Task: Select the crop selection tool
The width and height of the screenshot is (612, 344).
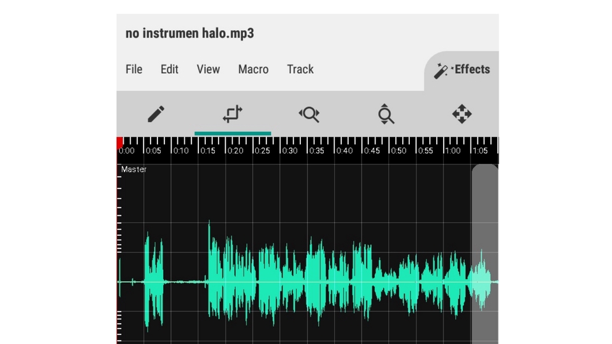Action: [x=233, y=114]
